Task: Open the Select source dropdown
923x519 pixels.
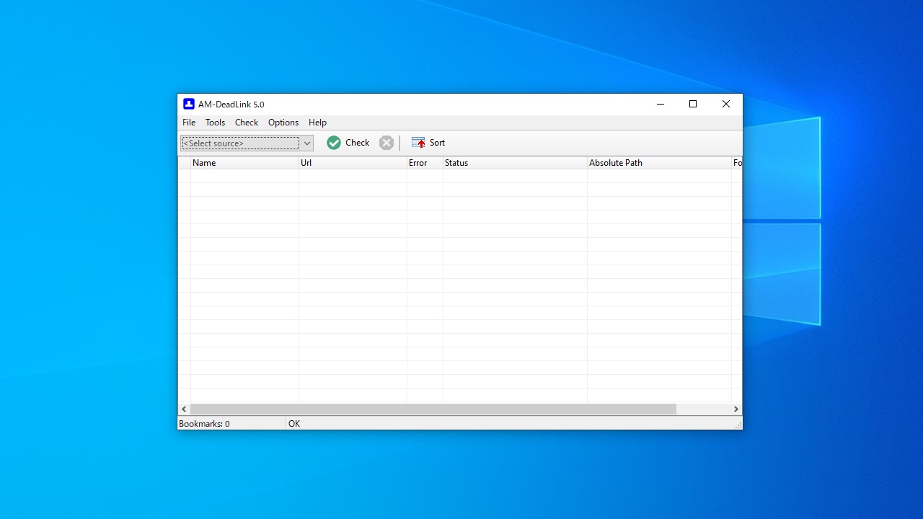Action: point(247,143)
